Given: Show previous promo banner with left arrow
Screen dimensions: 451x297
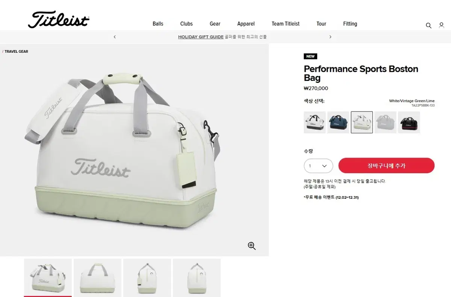Looking at the screenshot, I should (115, 37).
